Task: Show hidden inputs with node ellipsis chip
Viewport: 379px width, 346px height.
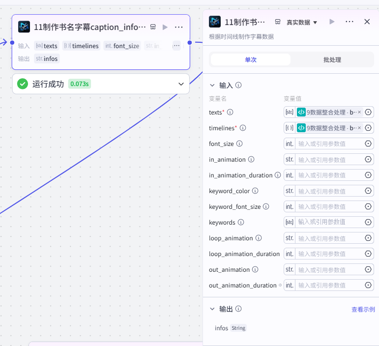Action: (x=176, y=46)
